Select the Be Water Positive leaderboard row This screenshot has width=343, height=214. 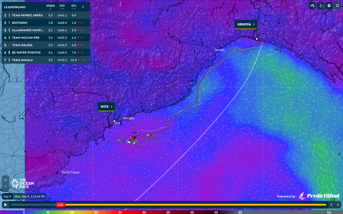(46, 52)
